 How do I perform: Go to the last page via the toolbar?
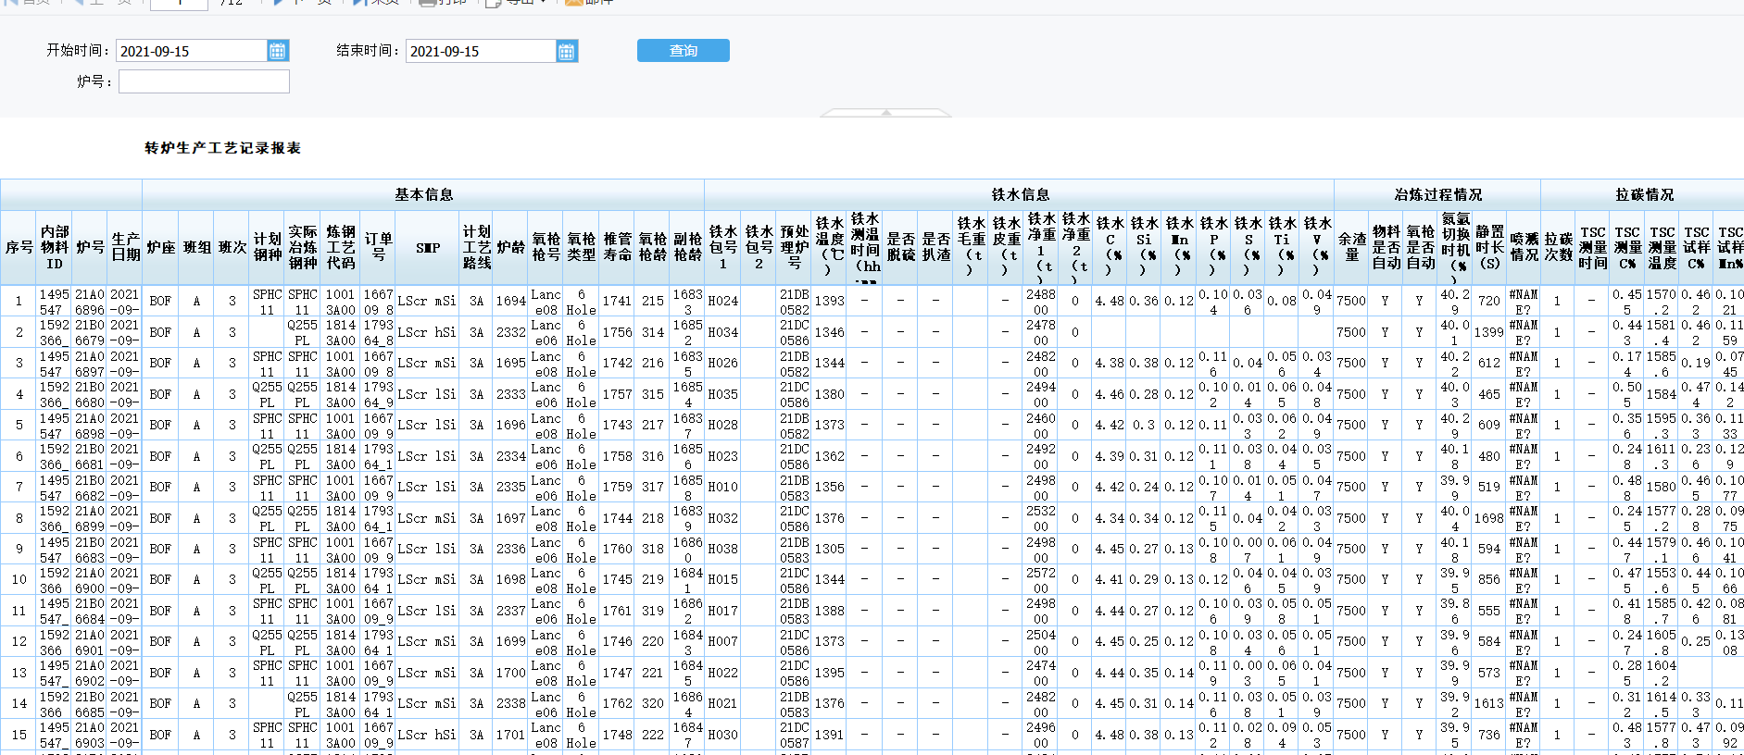(375, 2)
